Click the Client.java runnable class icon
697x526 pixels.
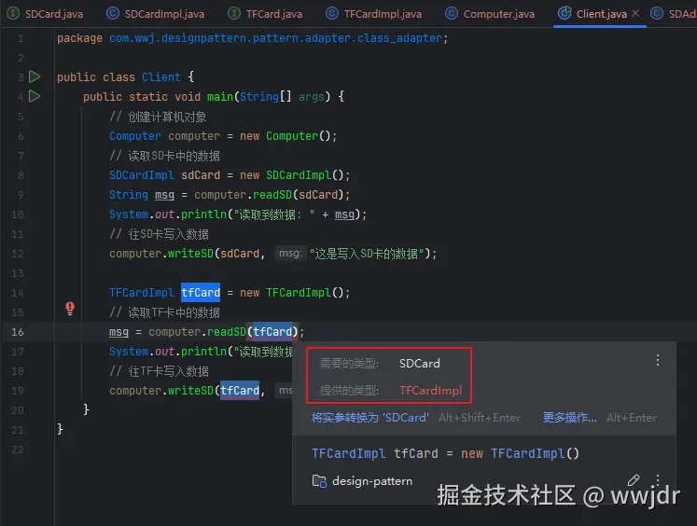click(x=565, y=13)
